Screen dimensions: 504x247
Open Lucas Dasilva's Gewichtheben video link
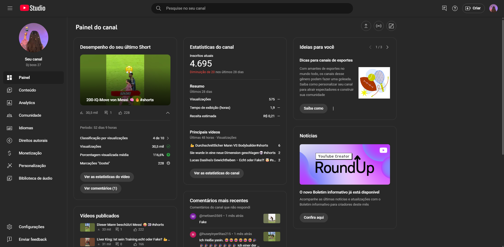[x=232, y=160]
